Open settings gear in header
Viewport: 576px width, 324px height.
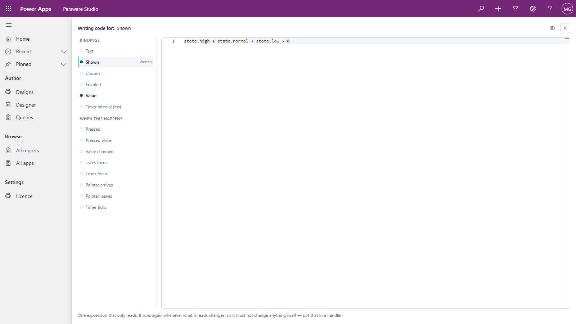[x=533, y=9]
